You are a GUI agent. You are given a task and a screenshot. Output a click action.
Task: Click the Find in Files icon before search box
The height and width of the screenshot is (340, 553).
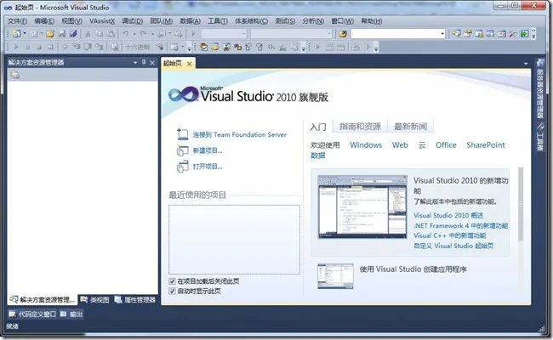pyautogui.click(x=343, y=34)
